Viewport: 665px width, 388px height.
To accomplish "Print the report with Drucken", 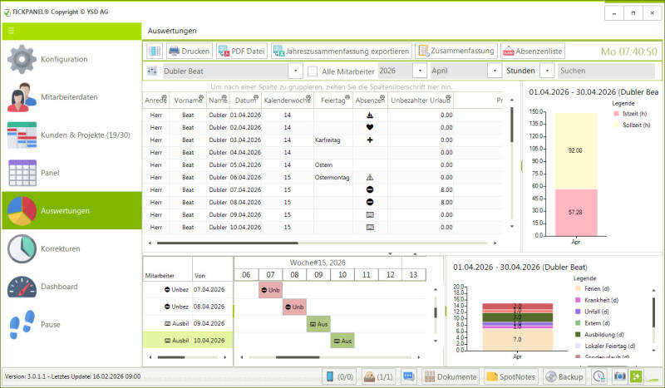I will point(190,52).
